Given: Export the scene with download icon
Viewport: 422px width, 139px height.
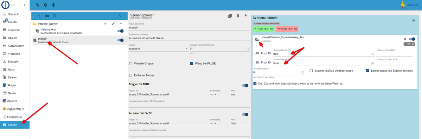Looking at the screenshot, I should coord(246,16).
